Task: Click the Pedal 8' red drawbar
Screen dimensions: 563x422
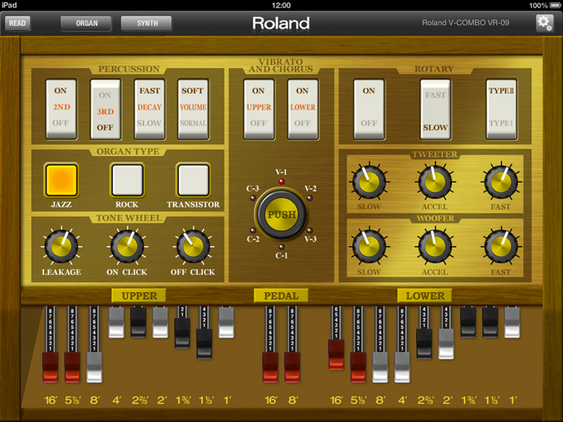Action: click(292, 367)
